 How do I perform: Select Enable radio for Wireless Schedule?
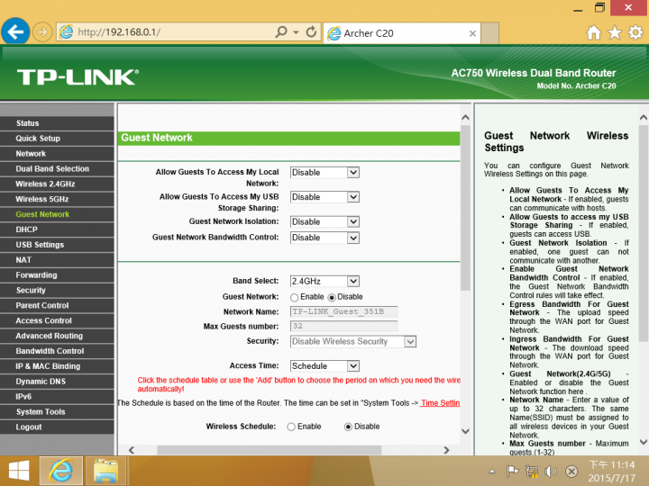click(x=291, y=427)
